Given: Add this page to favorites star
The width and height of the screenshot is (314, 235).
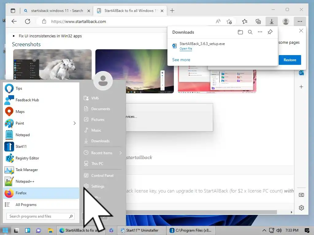Looking at the screenshot, I should tap(229, 21).
